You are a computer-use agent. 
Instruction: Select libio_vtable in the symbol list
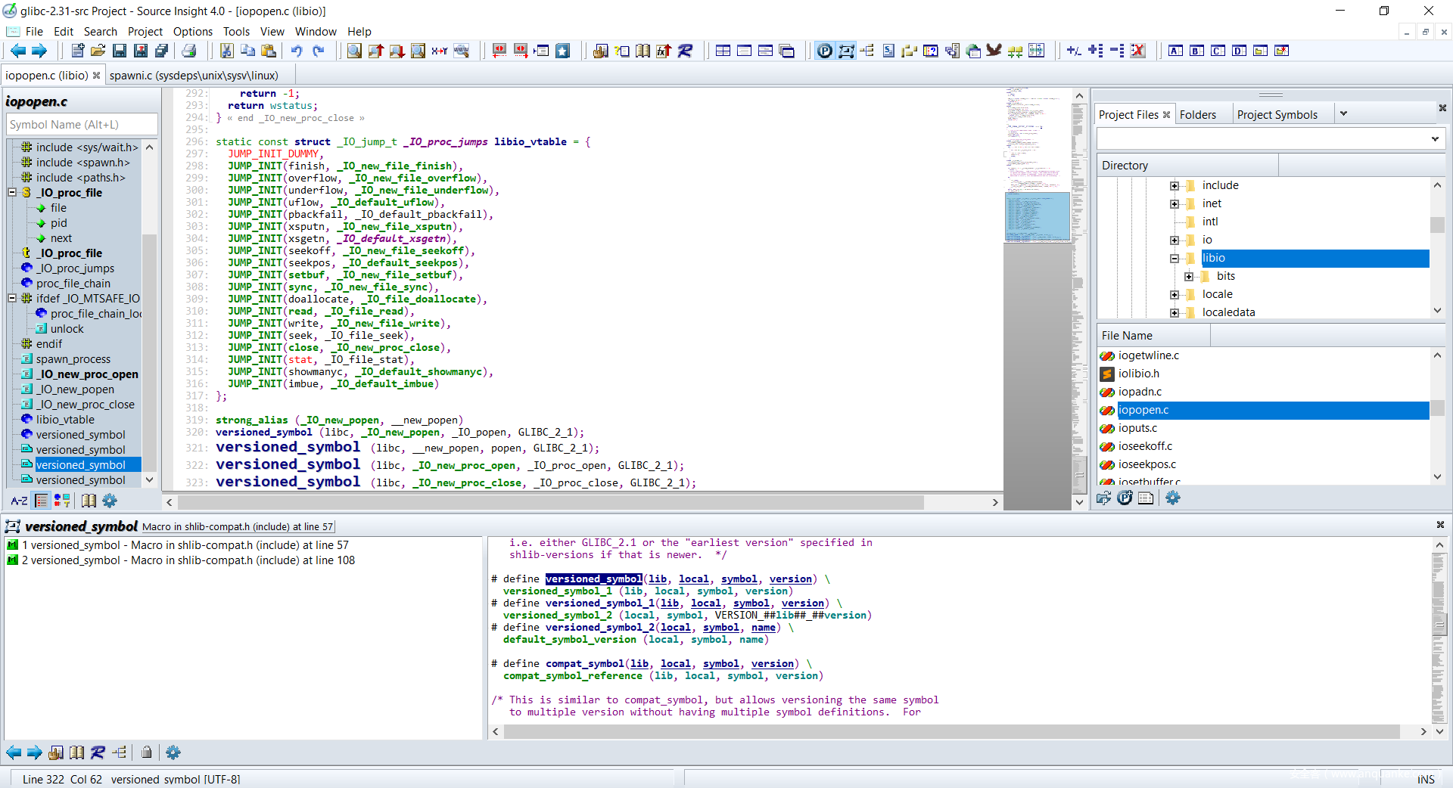pos(65,420)
